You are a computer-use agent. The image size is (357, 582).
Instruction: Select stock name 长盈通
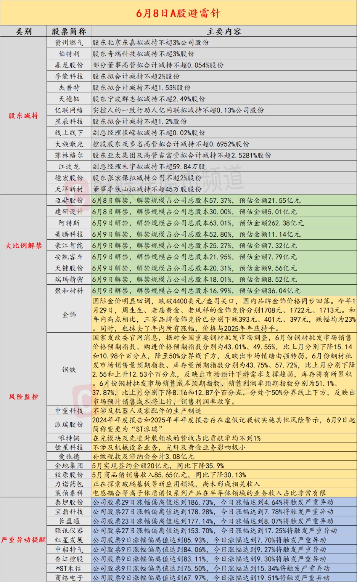pyautogui.click(x=69, y=521)
